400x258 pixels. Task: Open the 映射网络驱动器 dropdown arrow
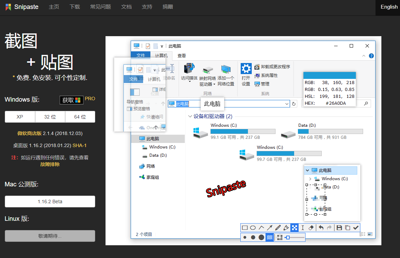point(214,84)
